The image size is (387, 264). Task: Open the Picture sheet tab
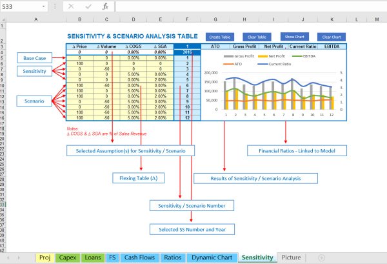point(291,257)
